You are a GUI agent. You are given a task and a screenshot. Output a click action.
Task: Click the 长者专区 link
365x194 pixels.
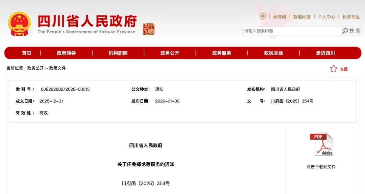(351, 17)
